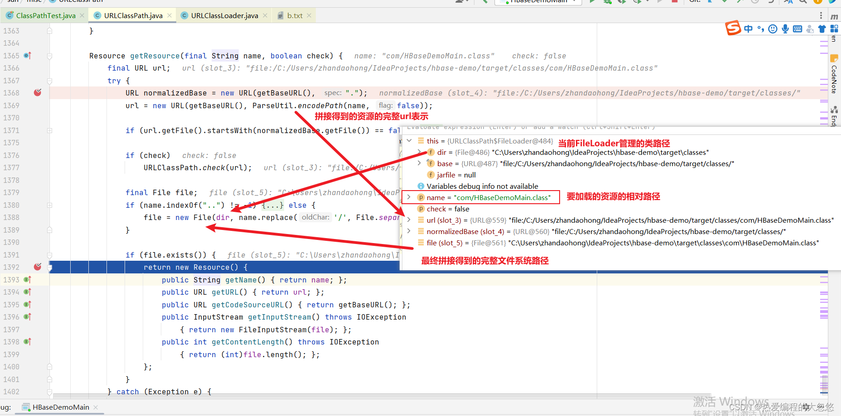This screenshot has height=416, width=841.
Task: Collapse the try block fold at line 1367
Action: (50, 81)
